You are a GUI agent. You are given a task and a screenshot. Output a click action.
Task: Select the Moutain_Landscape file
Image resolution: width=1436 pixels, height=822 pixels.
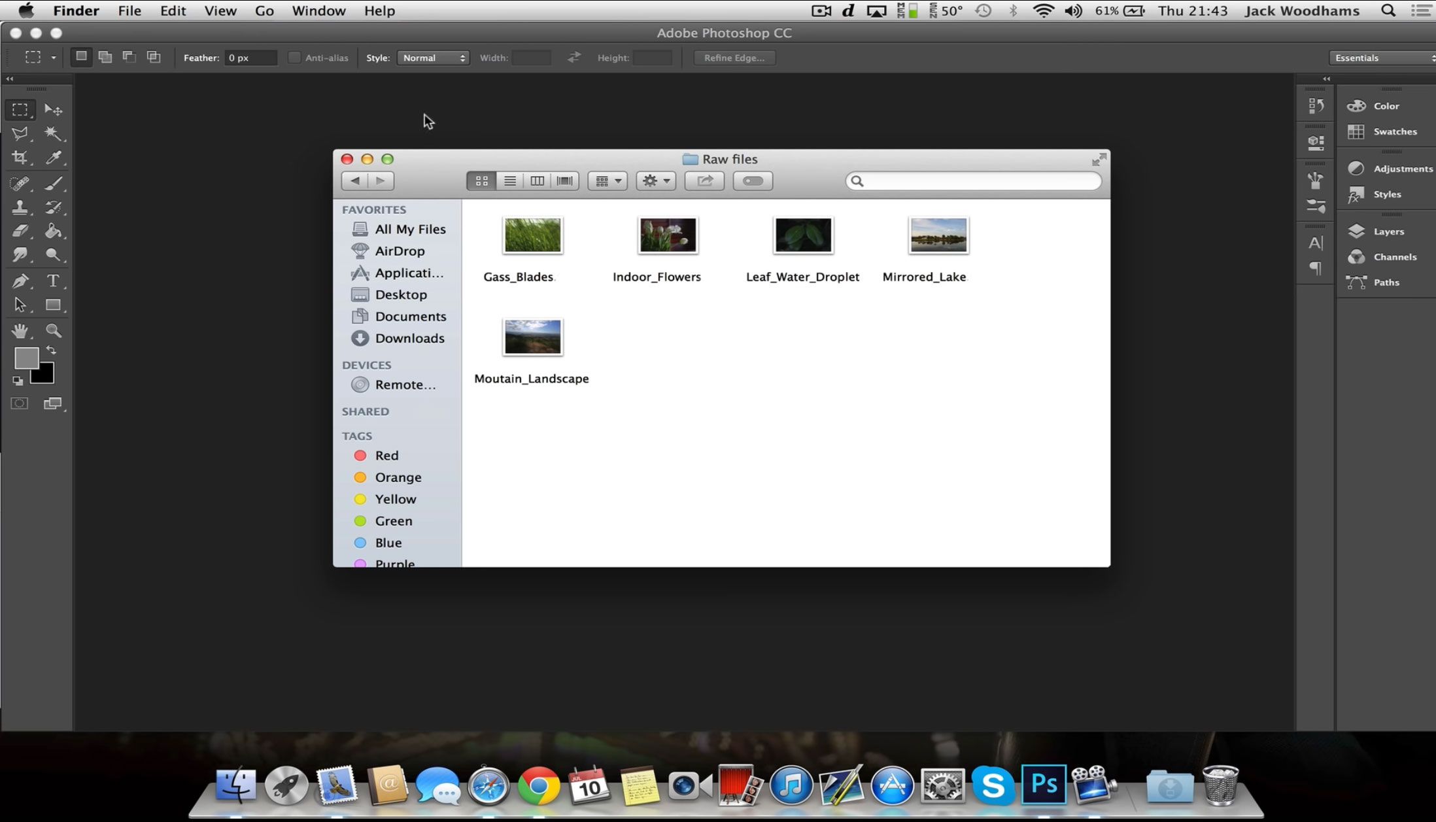[x=532, y=337]
